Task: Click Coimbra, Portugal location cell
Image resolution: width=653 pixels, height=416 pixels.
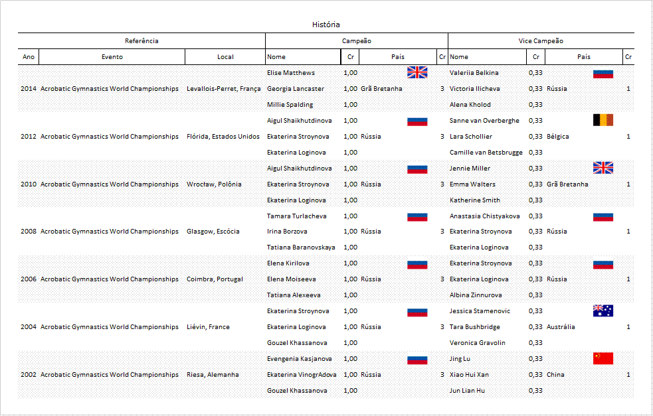Action: point(215,279)
